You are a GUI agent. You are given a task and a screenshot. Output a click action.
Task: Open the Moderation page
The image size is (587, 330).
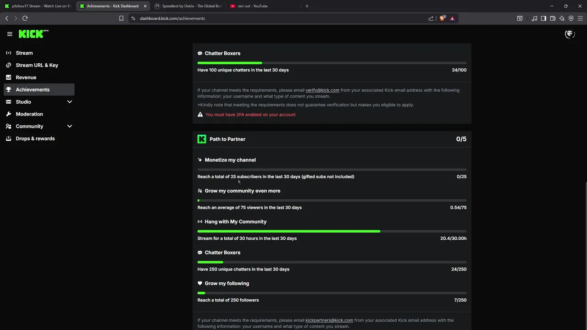click(x=29, y=114)
